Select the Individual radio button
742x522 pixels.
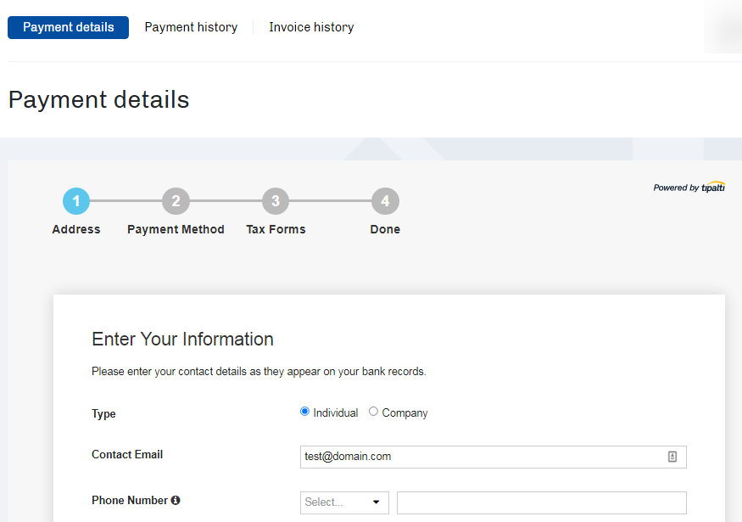[x=305, y=412]
